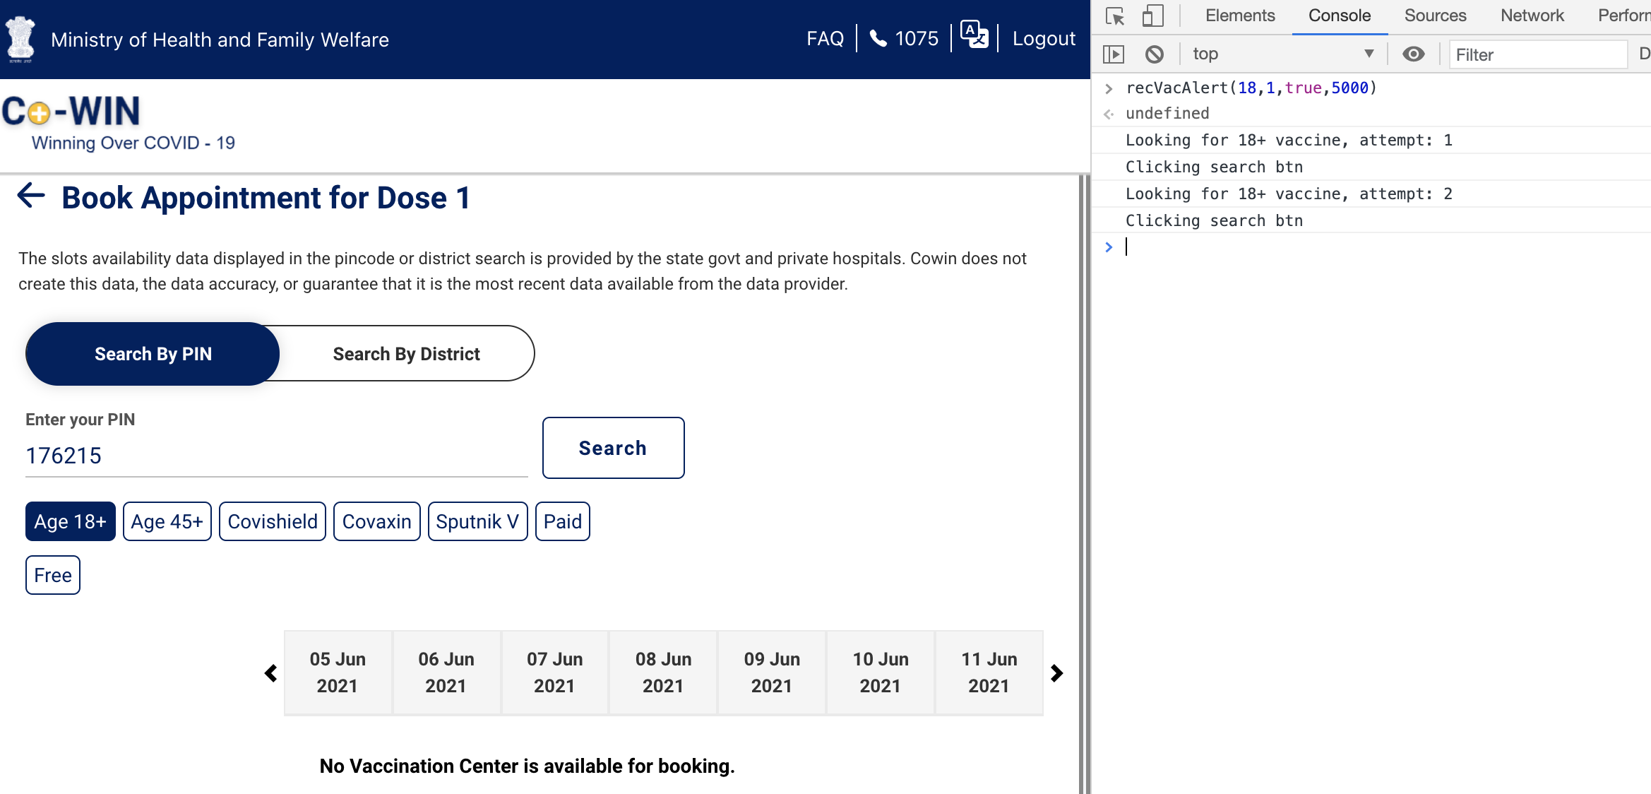Go back using the back arrow

[x=30, y=197]
